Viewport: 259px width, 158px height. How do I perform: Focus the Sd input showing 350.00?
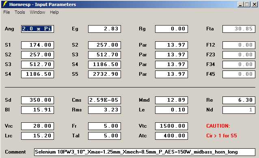37,100
